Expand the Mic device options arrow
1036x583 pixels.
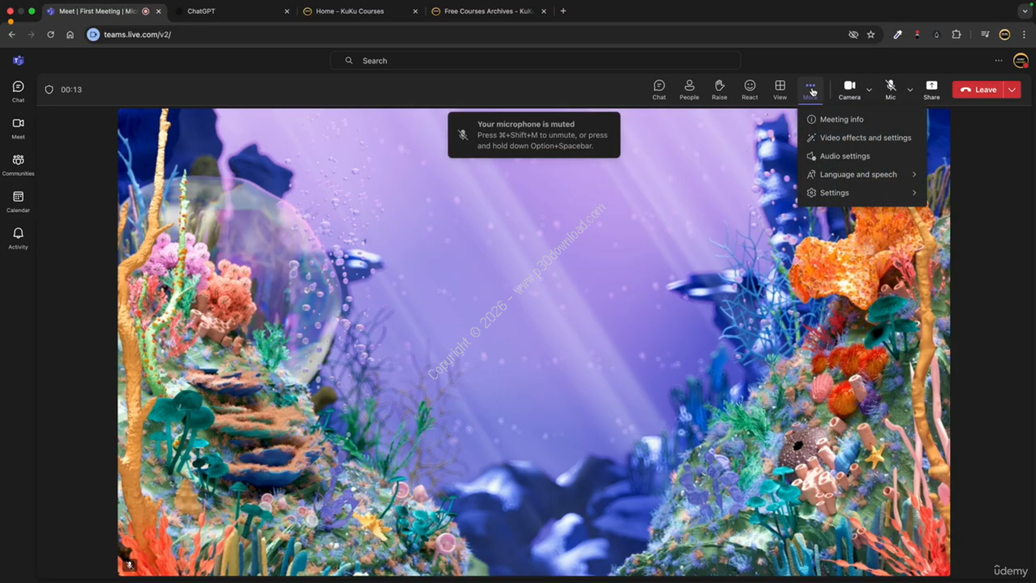click(910, 90)
